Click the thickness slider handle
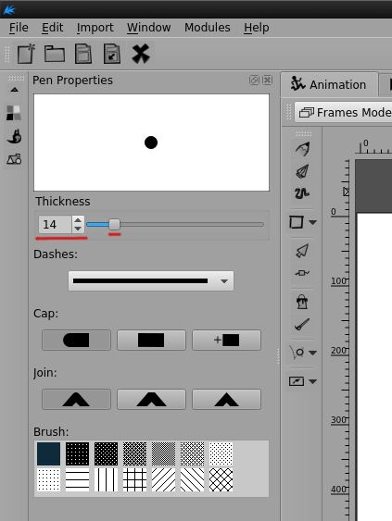The height and width of the screenshot is (521, 392). [114, 225]
